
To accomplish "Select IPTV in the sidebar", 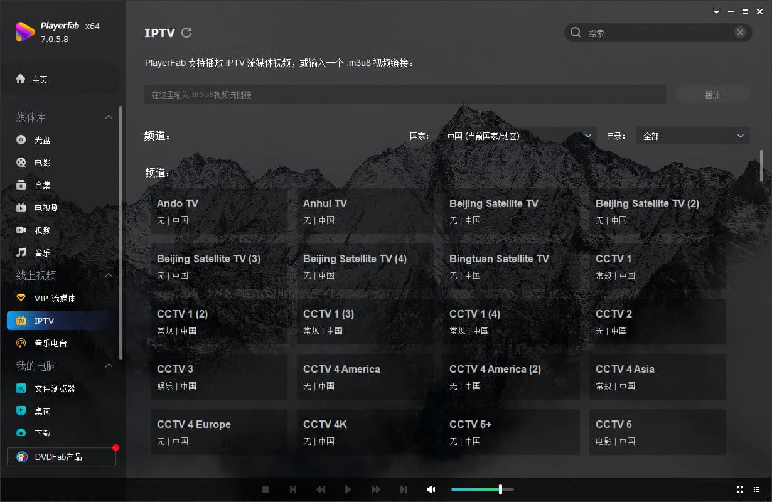I will pos(60,321).
